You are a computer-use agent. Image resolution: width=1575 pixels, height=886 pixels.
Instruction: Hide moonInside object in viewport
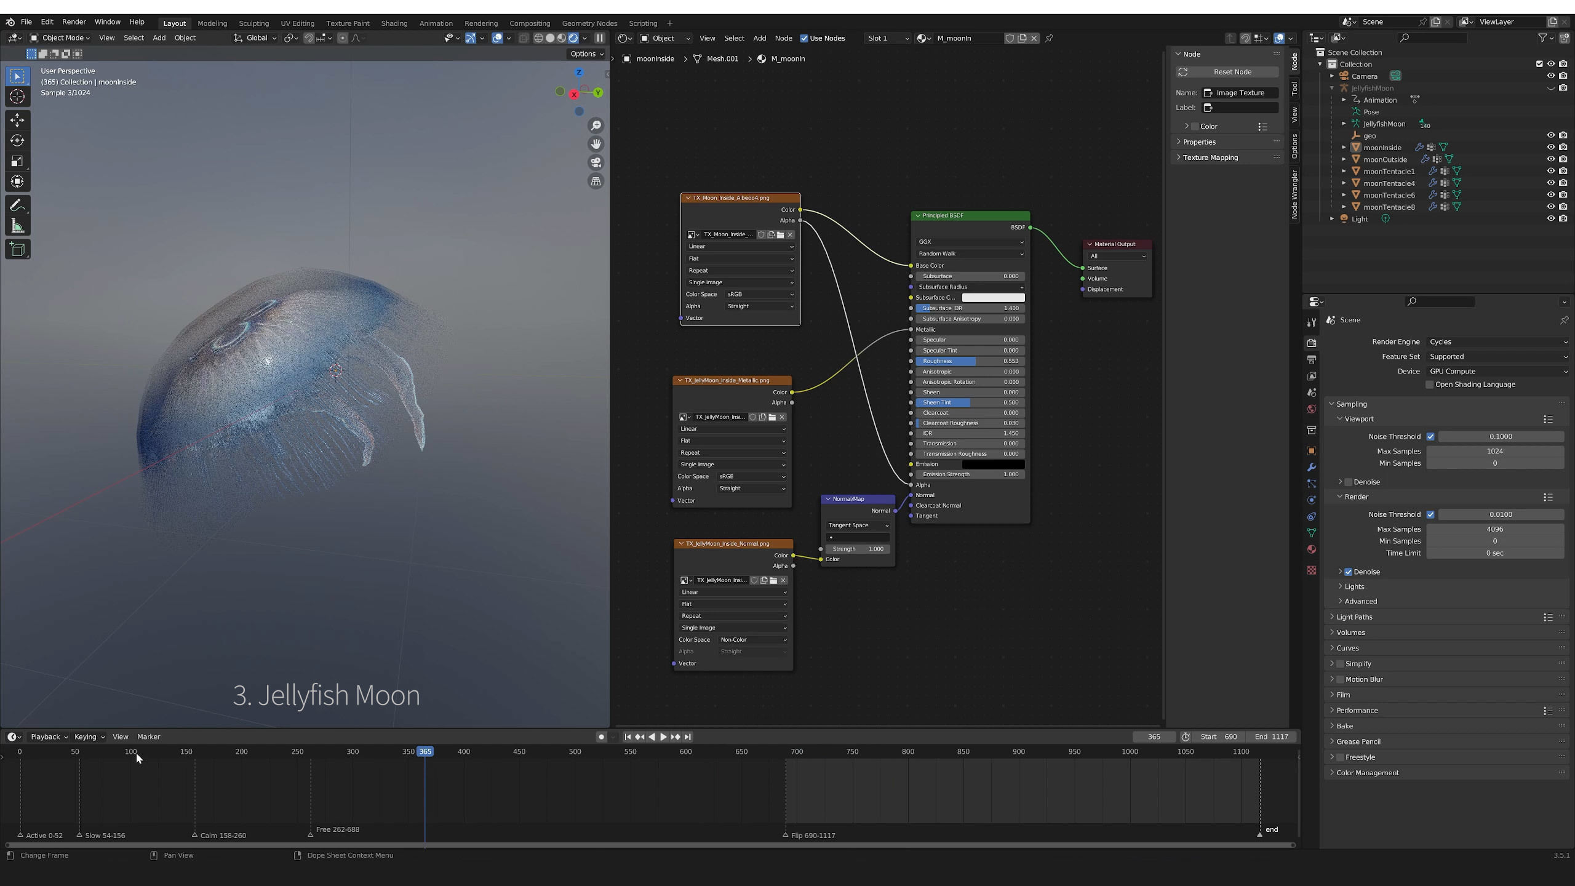click(1551, 147)
